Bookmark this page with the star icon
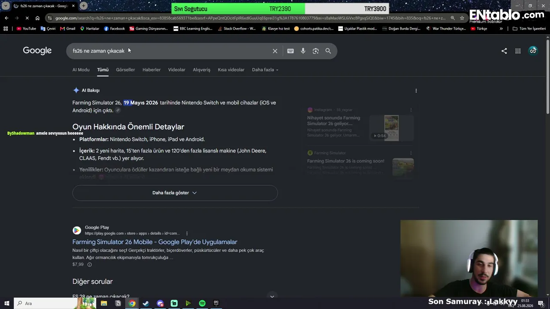Image resolution: width=550 pixels, height=309 pixels. 462,18
